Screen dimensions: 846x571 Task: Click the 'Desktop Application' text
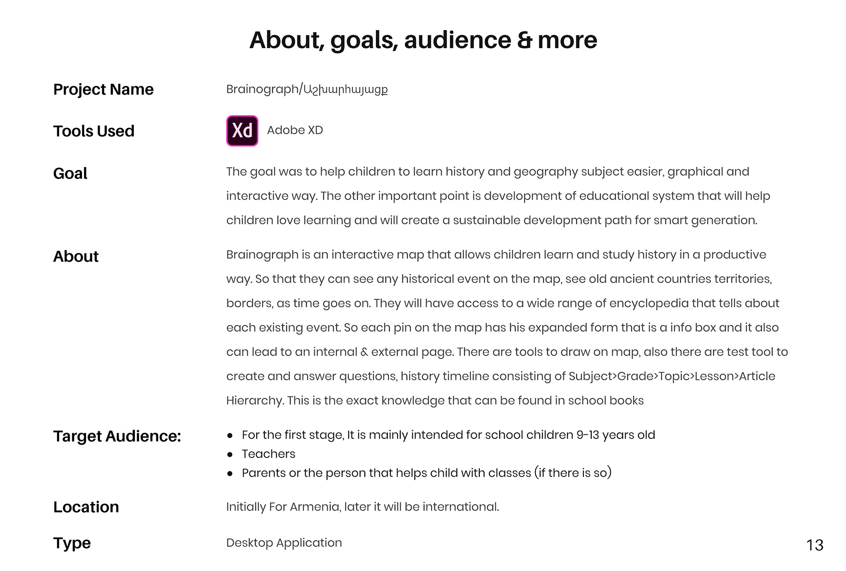point(284,543)
